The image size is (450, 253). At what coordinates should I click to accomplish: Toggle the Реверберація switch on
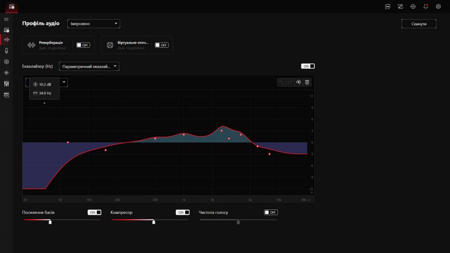(x=83, y=45)
